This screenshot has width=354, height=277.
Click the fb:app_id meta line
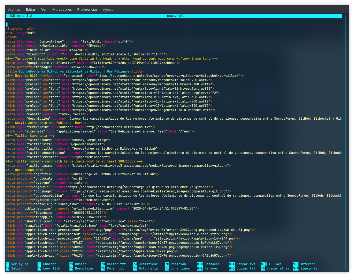click(x=56, y=217)
